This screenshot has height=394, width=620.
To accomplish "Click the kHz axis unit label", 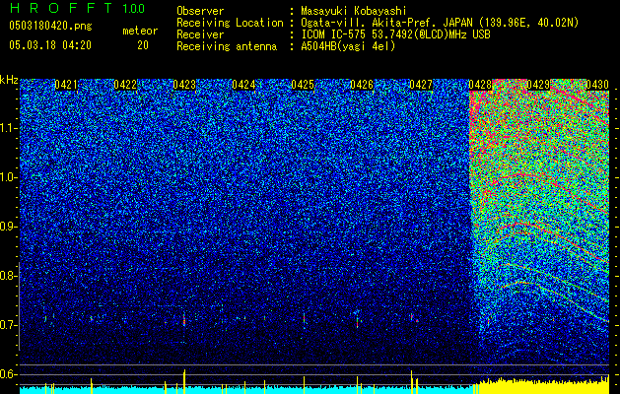I will pyautogui.click(x=9, y=80).
